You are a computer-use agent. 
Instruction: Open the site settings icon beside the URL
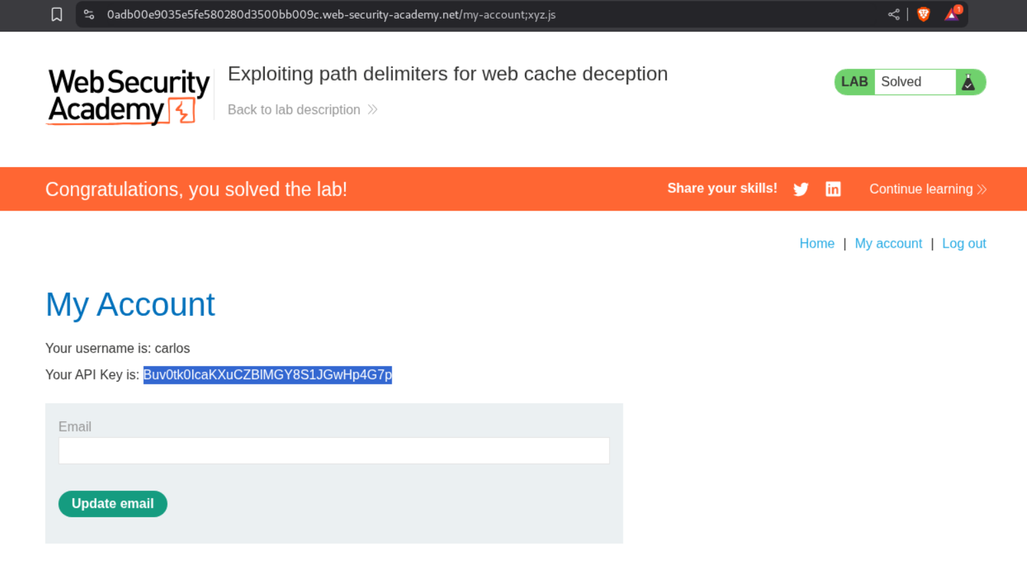pyautogui.click(x=89, y=15)
